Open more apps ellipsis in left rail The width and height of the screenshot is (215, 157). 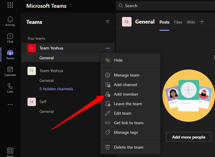coord(10,105)
